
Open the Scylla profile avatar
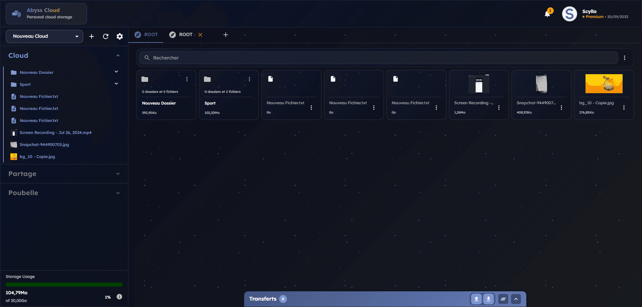click(569, 14)
